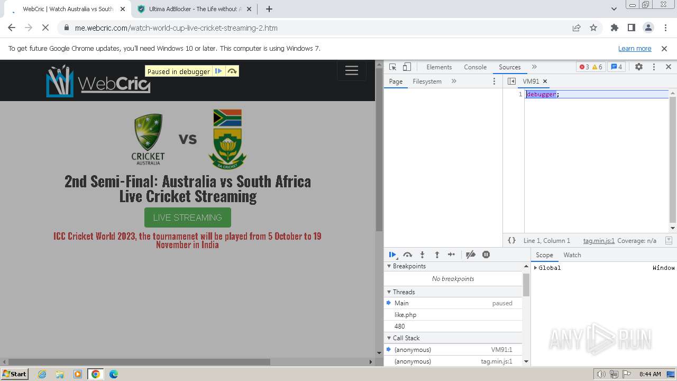Click Step into next function icon
The height and width of the screenshot is (381, 677).
[422, 255]
